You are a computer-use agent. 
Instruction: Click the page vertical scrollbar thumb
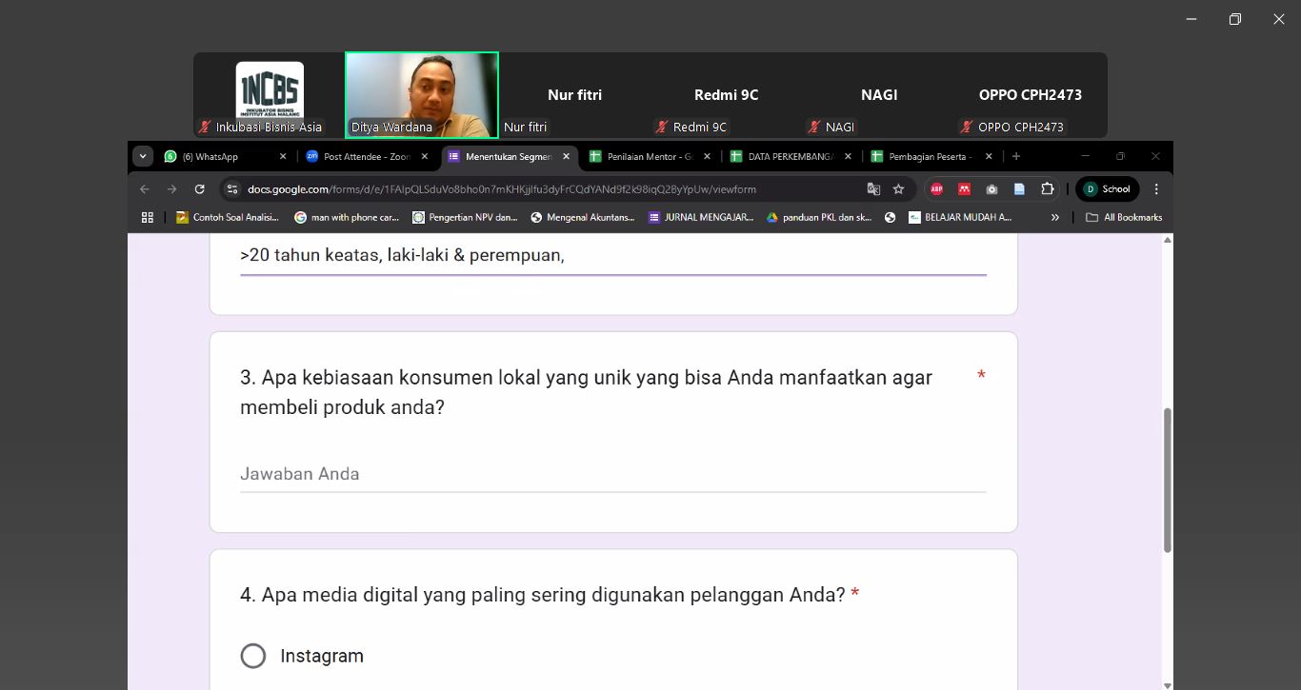coord(1168,480)
